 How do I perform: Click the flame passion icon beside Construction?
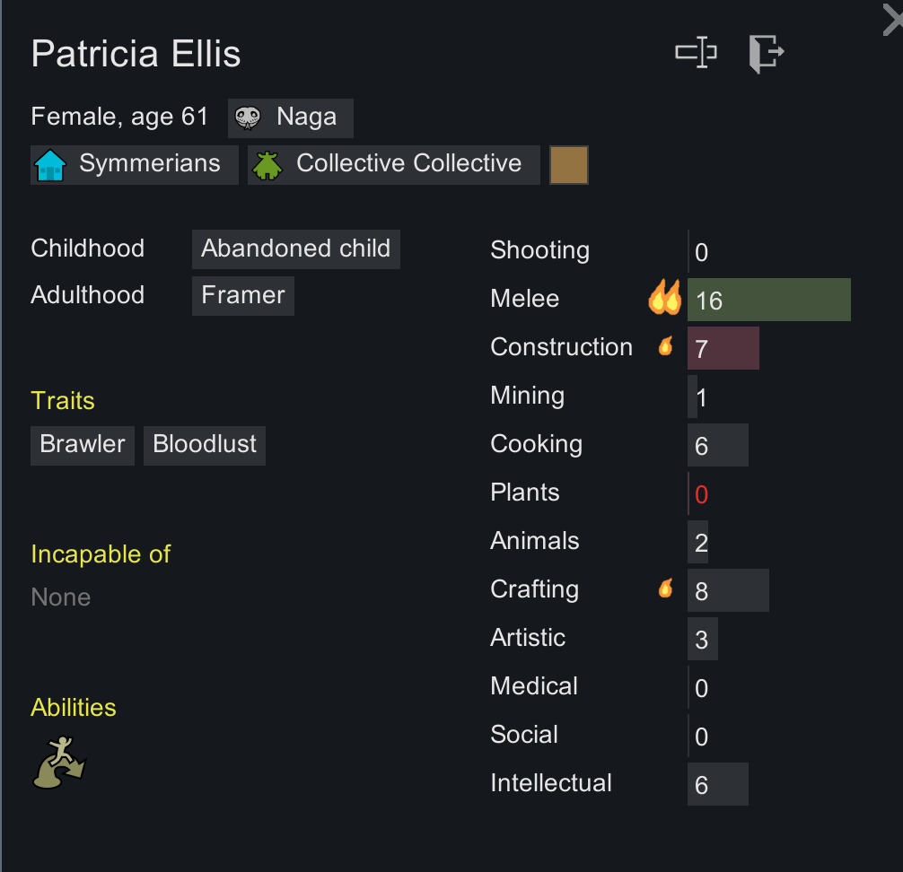(666, 346)
